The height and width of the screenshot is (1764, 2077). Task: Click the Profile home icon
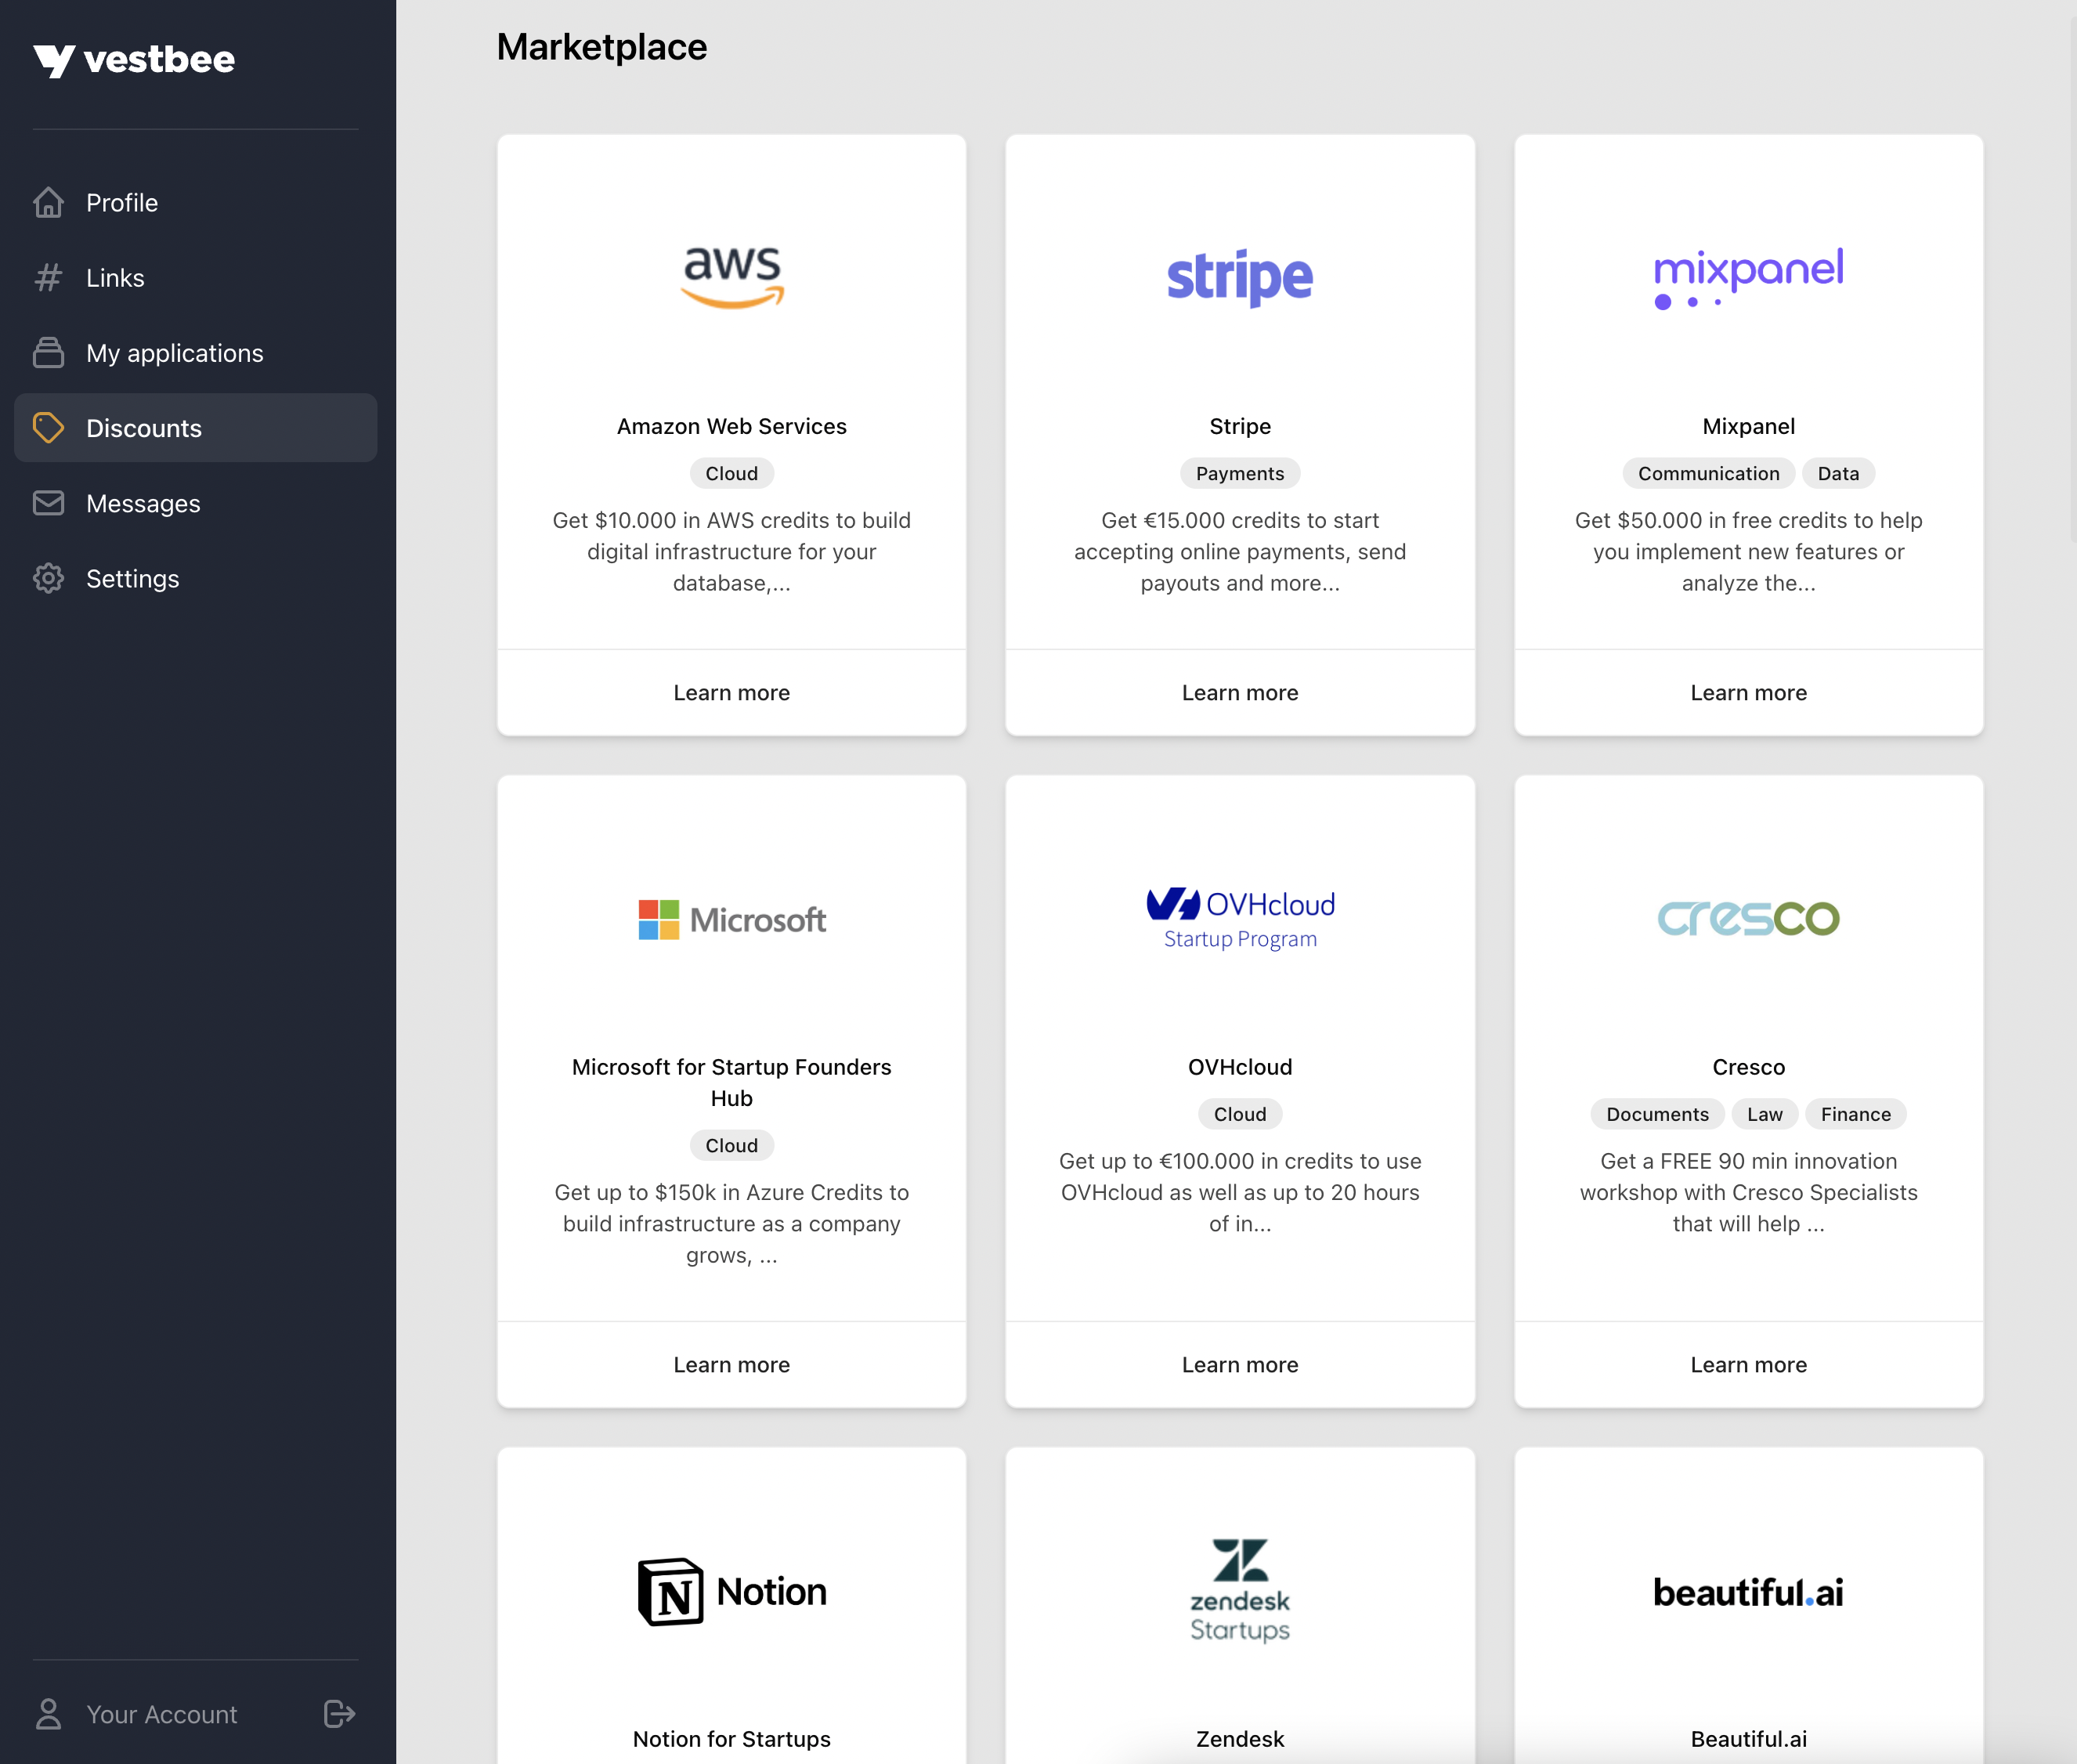[48, 203]
